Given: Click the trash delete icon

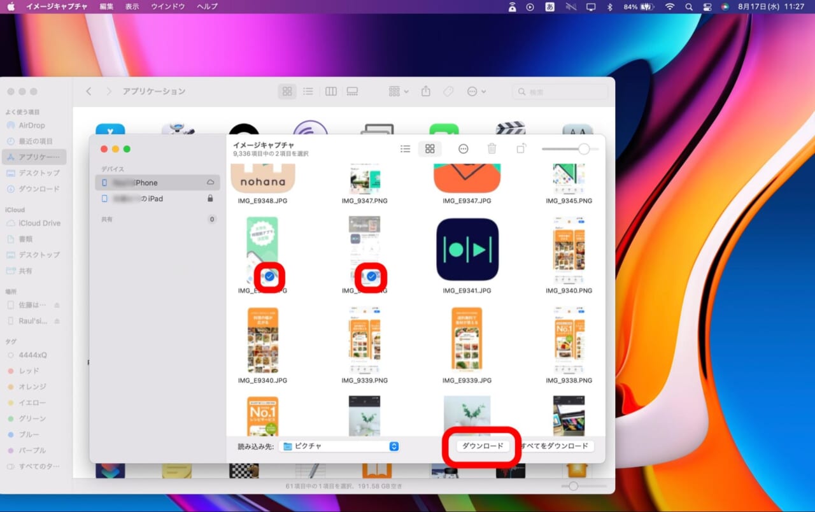Looking at the screenshot, I should point(492,149).
